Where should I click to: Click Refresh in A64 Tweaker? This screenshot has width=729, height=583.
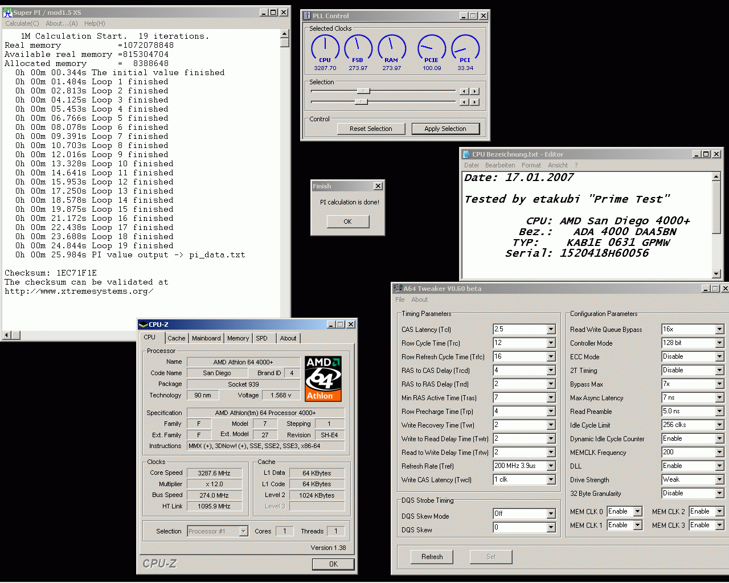tap(432, 557)
